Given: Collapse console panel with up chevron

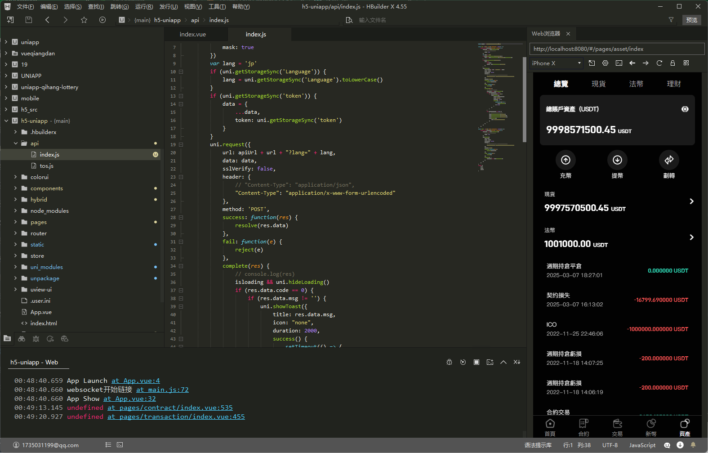Looking at the screenshot, I should pos(503,362).
